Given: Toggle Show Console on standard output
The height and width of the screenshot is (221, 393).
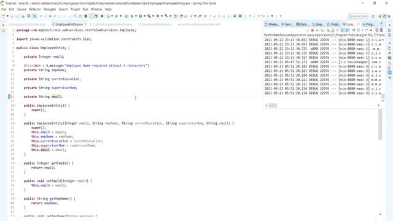Looking at the screenshot, I should (343, 30).
